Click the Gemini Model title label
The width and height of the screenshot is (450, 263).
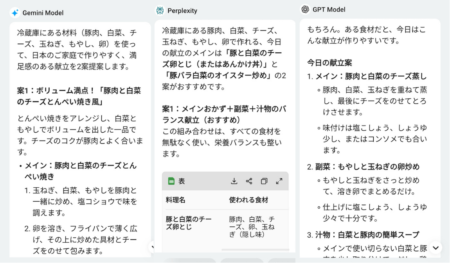[43, 13]
